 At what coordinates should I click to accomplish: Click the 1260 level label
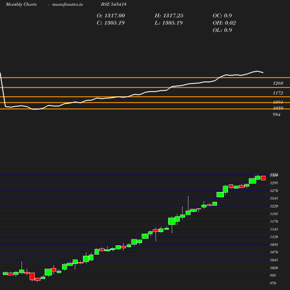(278, 83)
